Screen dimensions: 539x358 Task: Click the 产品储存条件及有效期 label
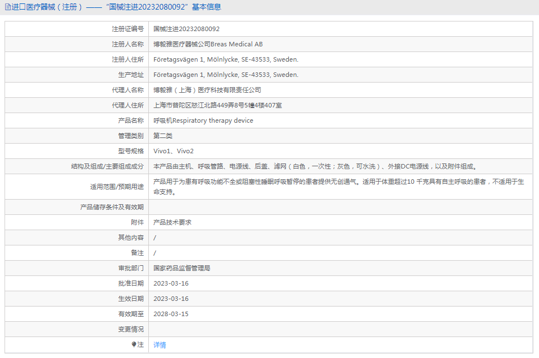pyautogui.click(x=112, y=207)
